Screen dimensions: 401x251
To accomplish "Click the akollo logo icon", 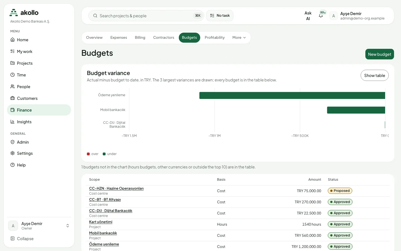I will coord(14,13).
